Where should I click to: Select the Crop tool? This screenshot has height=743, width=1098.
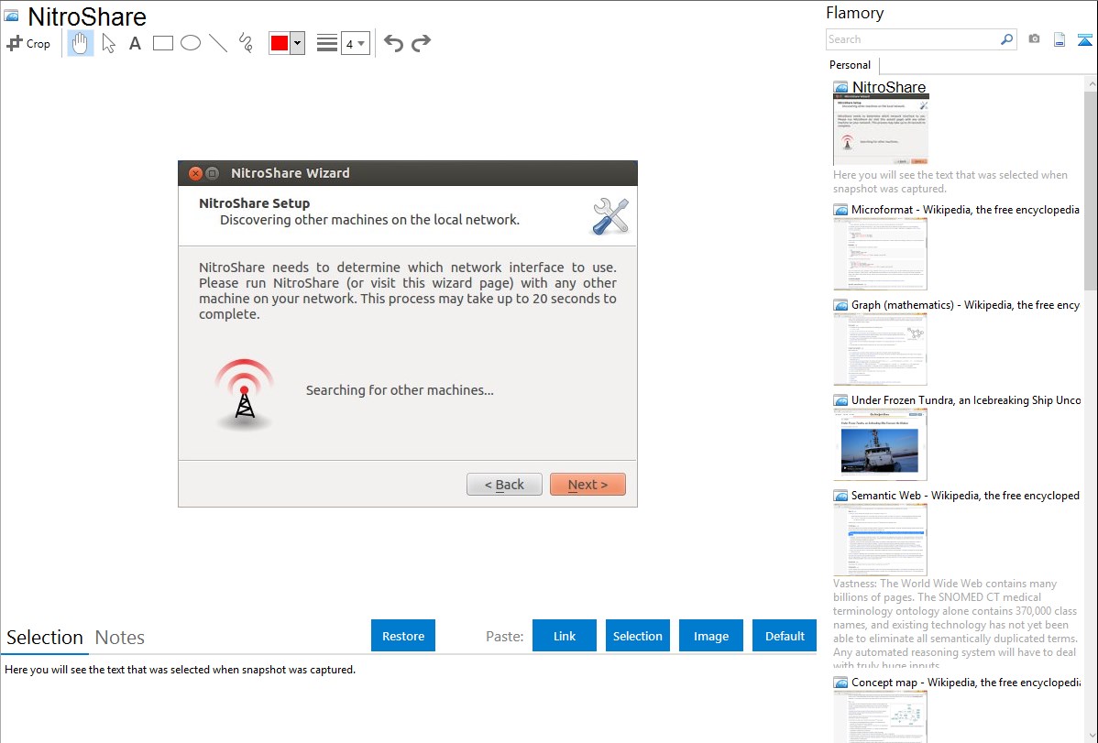pyautogui.click(x=28, y=43)
